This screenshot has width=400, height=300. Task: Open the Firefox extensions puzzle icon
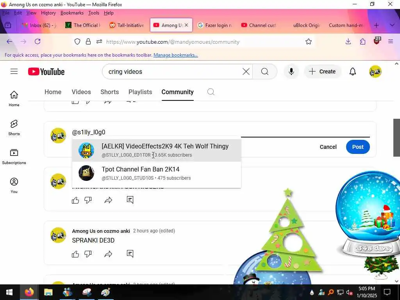(362, 41)
